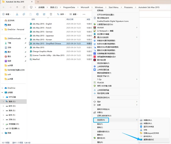Expand the OneDrive - Personal tree node
The height and width of the screenshot is (144, 171).
[x=2, y=29]
